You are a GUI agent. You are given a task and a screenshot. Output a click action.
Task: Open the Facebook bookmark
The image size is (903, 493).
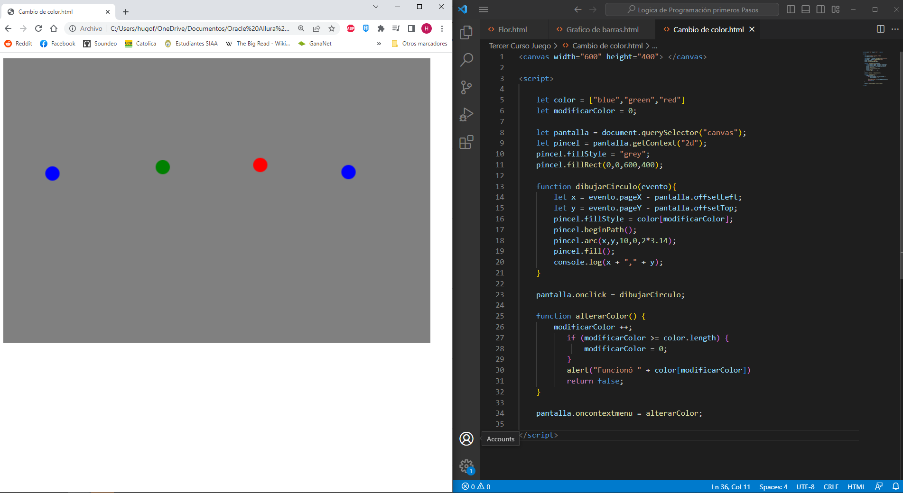pos(57,44)
